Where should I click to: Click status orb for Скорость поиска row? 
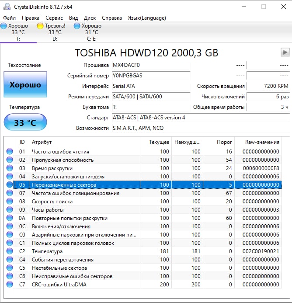point(10,201)
